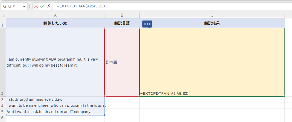Viewport: 292px width, 122px height.
Task: Select column B header
Action: click(x=122, y=16)
